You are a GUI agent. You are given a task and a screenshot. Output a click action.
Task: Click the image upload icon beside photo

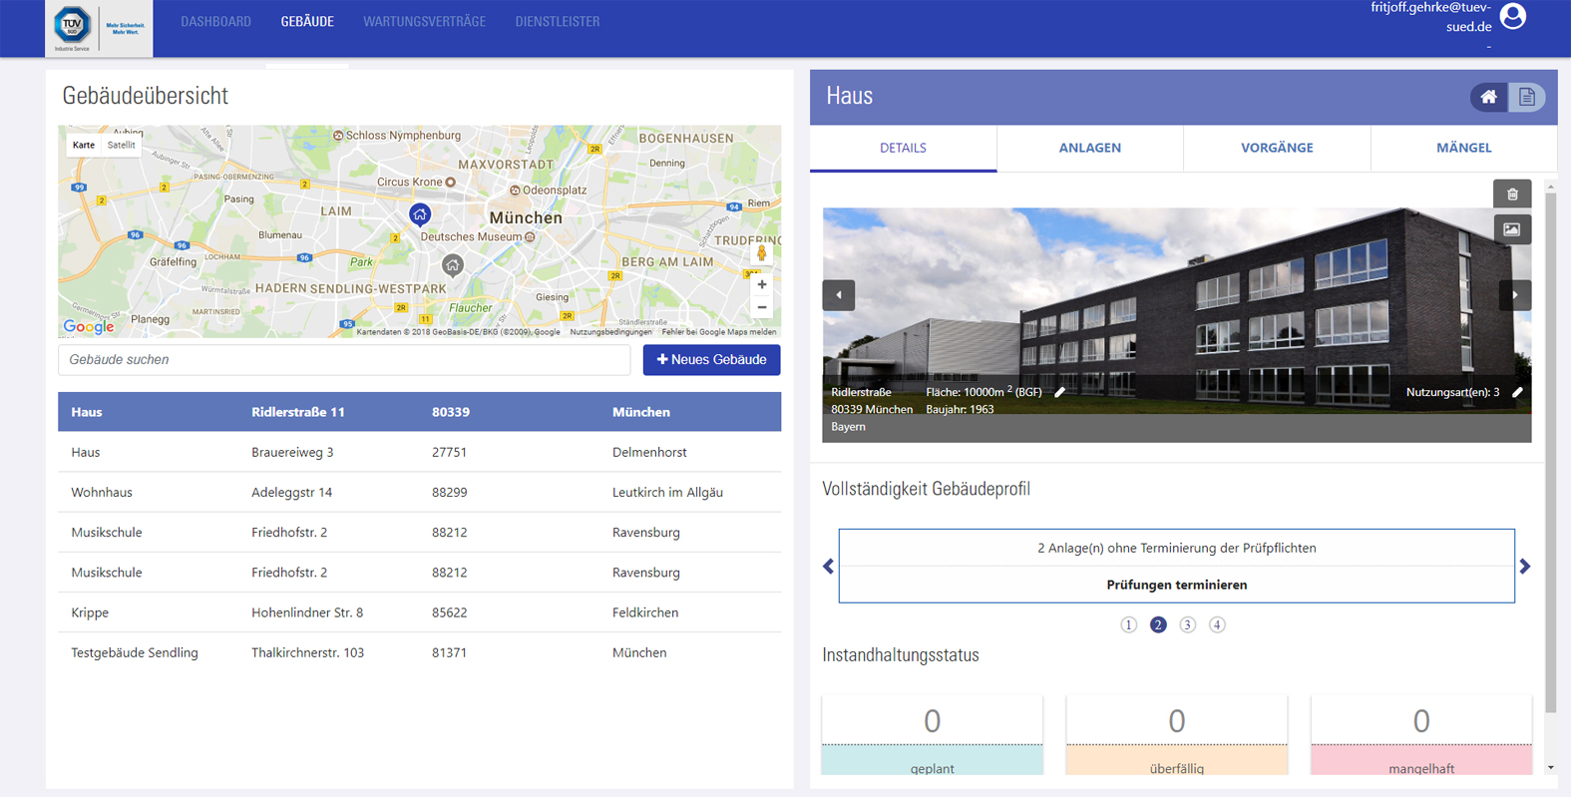coord(1512,229)
